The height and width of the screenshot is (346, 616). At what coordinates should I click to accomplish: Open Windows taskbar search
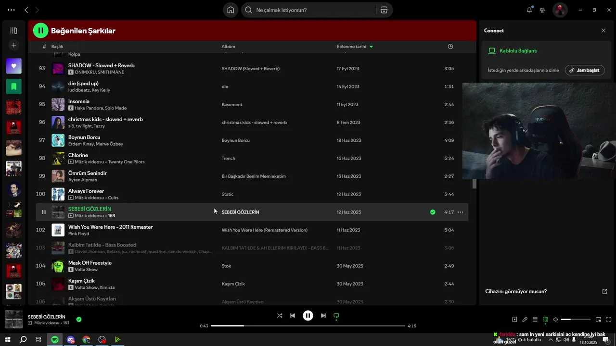(x=23, y=340)
